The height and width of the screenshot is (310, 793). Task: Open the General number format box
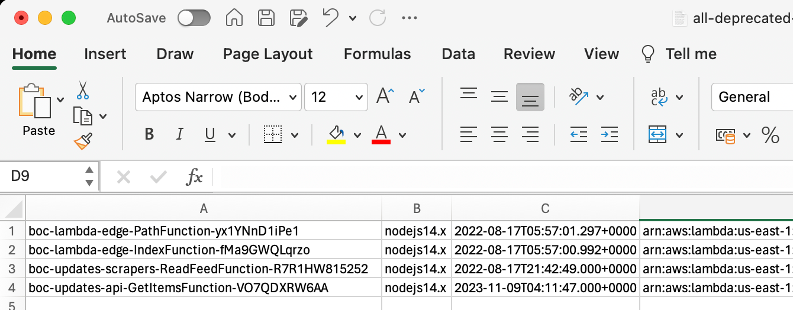752,97
